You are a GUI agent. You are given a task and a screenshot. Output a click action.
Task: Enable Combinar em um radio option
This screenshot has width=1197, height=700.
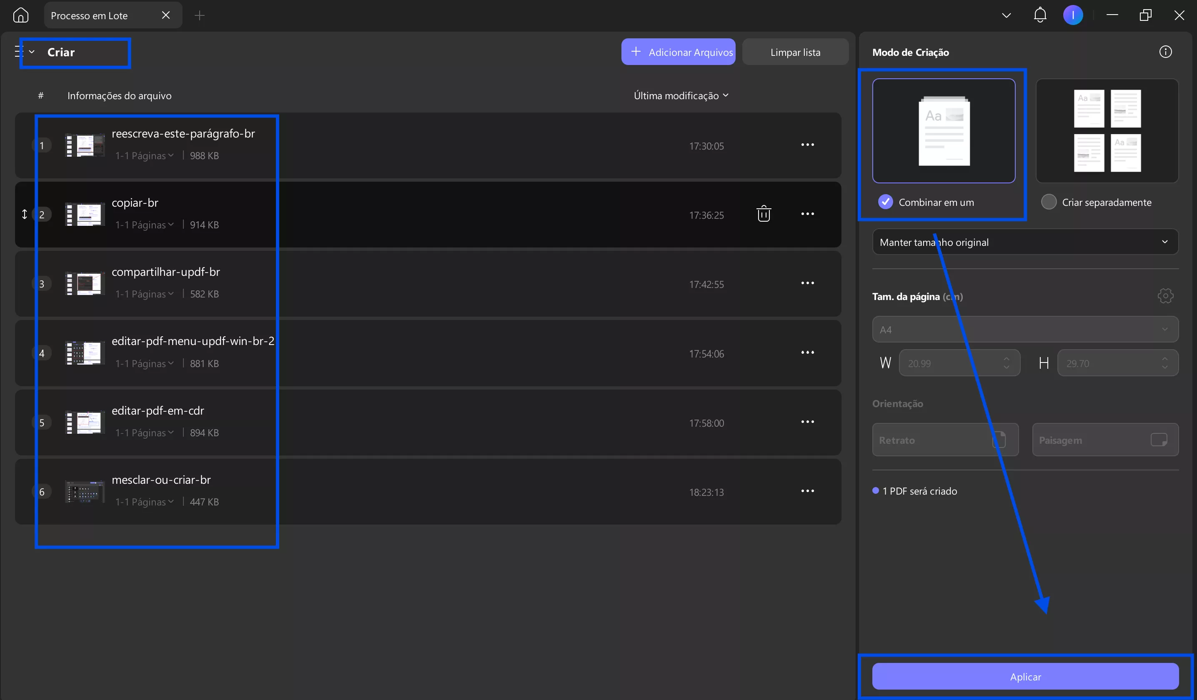[885, 202]
